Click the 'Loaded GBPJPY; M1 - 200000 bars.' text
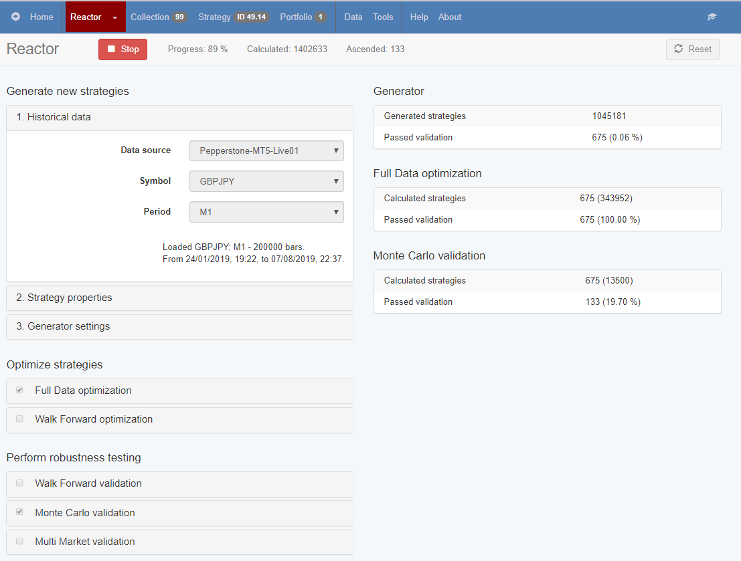The height and width of the screenshot is (561, 741). click(x=234, y=247)
